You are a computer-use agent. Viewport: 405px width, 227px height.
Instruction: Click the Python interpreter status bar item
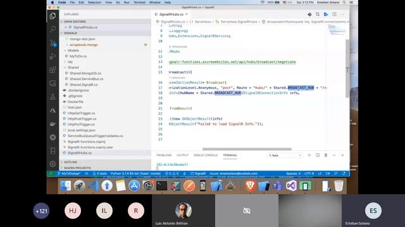tap(135, 173)
